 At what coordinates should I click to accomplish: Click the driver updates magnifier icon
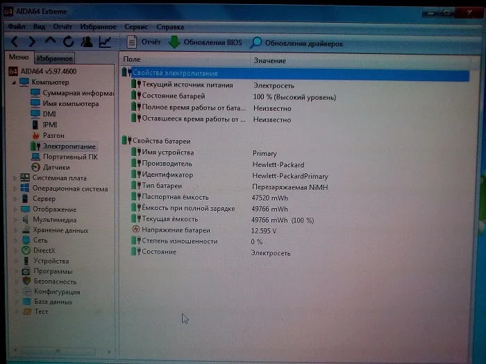point(256,43)
